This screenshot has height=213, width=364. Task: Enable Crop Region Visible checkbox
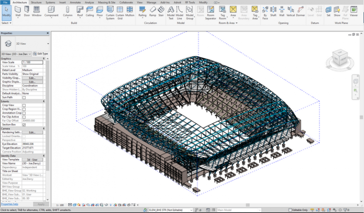click(24, 109)
